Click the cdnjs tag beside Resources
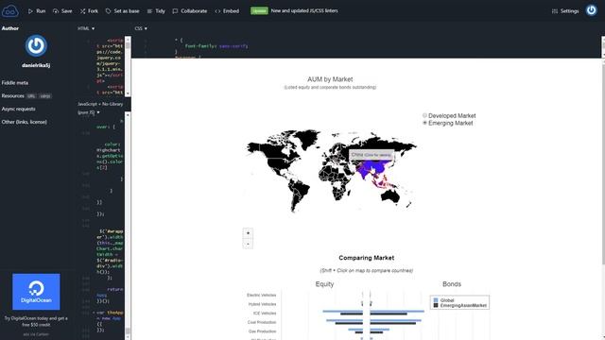 point(45,96)
